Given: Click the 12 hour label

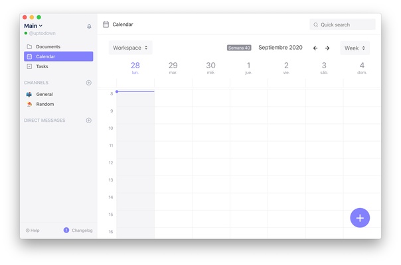Looking at the screenshot, I should point(111,163).
